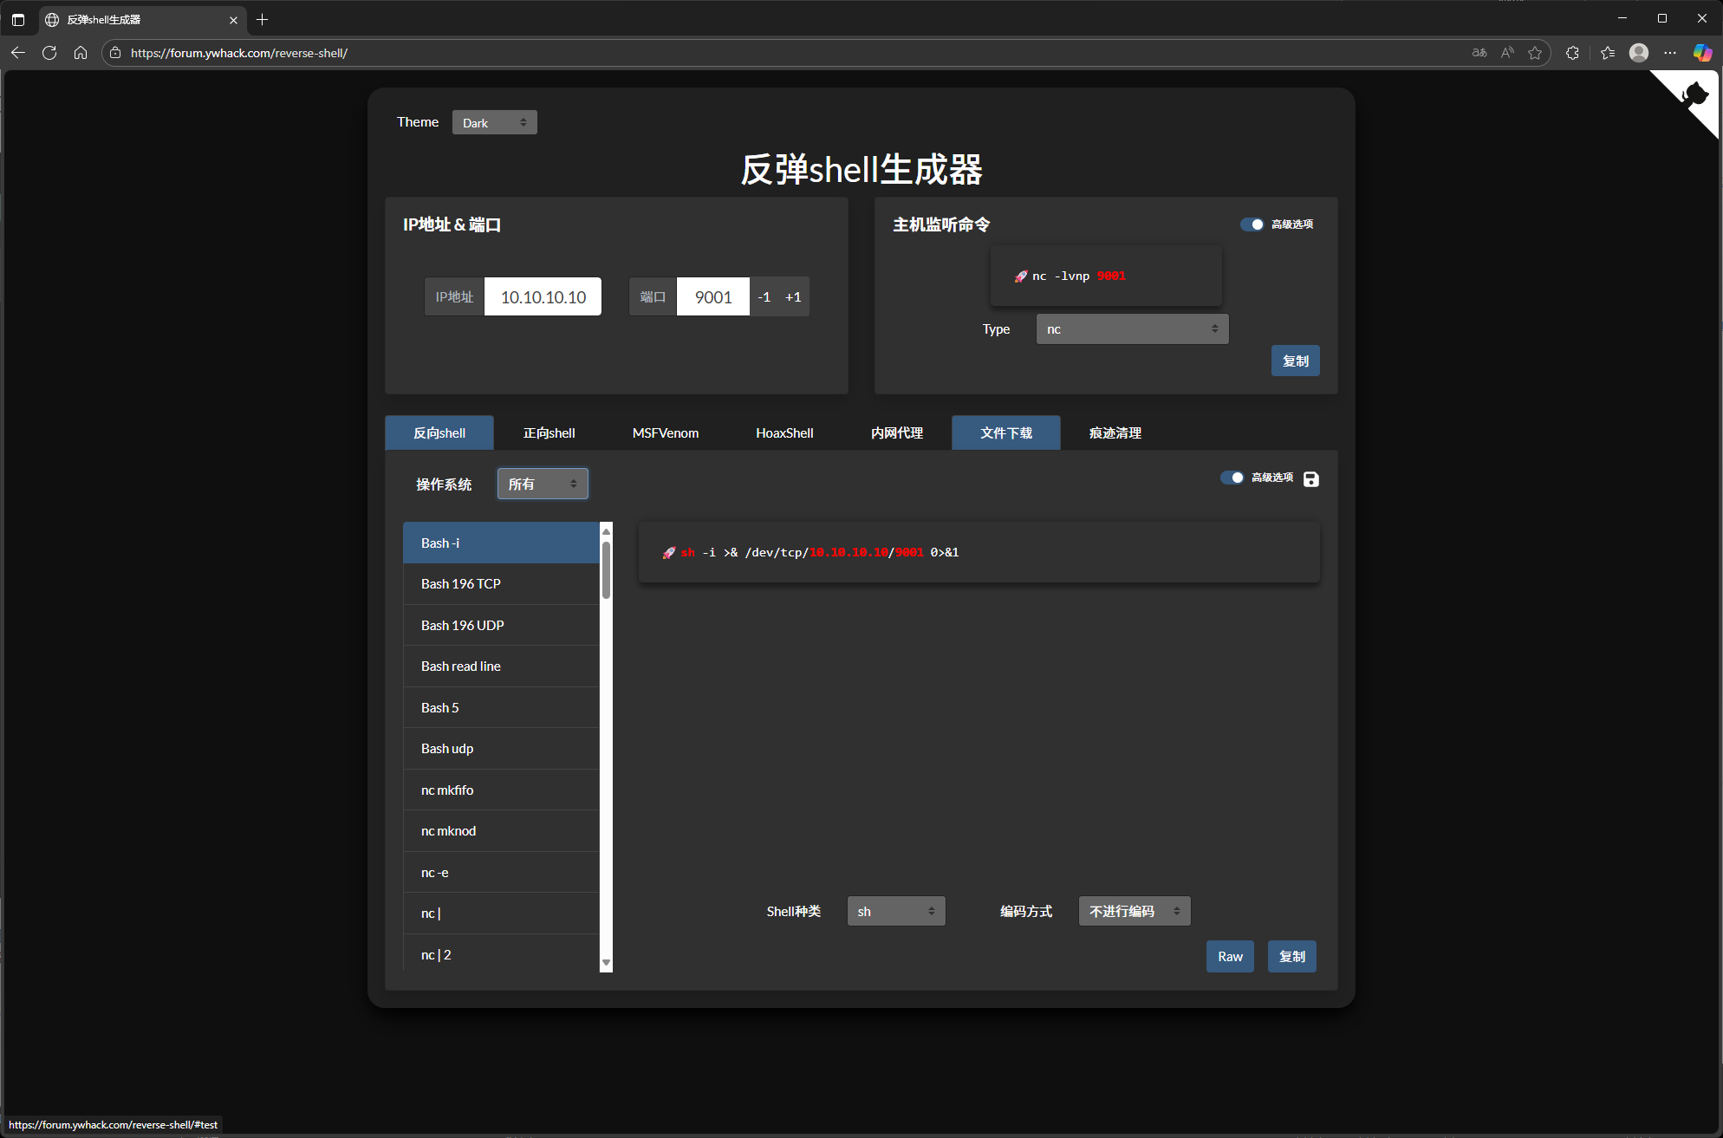The width and height of the screenshot is (1723, 1138).
Task: Open the Theme Dark dropdown
Action: [494, 123]
